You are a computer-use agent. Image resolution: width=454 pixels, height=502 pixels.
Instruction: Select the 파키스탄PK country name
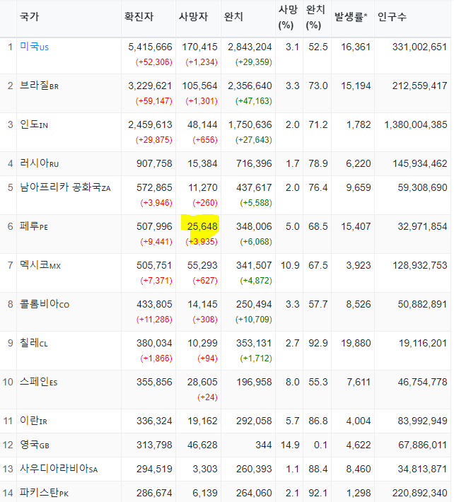(x=44, y=493)
